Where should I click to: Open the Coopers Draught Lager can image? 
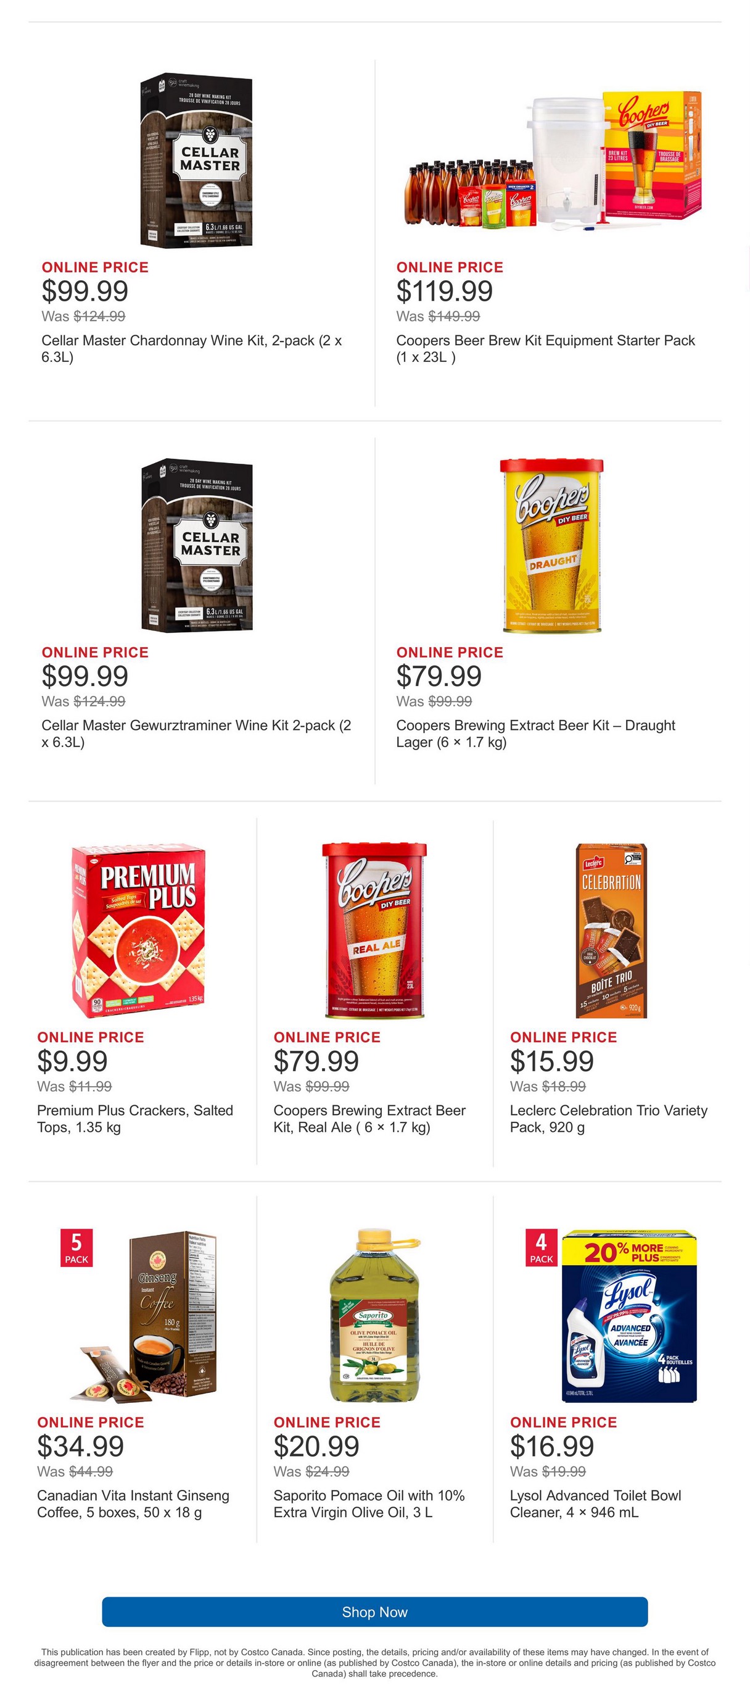[552, 546]
